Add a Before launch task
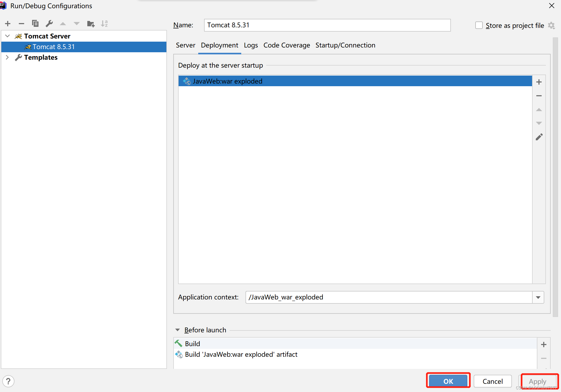This screenshot has height=392, width=561. click(x=544, y=345)
